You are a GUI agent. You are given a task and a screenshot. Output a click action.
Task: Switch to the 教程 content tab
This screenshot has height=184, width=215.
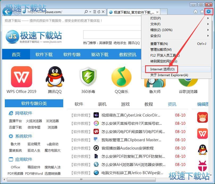(149, 104)
